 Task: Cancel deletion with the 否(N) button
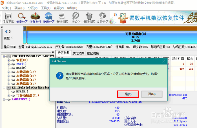152,94
